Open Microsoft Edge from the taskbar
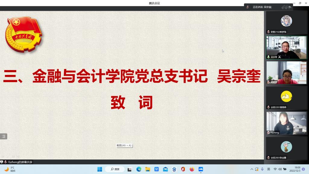The width and height of the screenshot is (309, 174). (139, 169)
